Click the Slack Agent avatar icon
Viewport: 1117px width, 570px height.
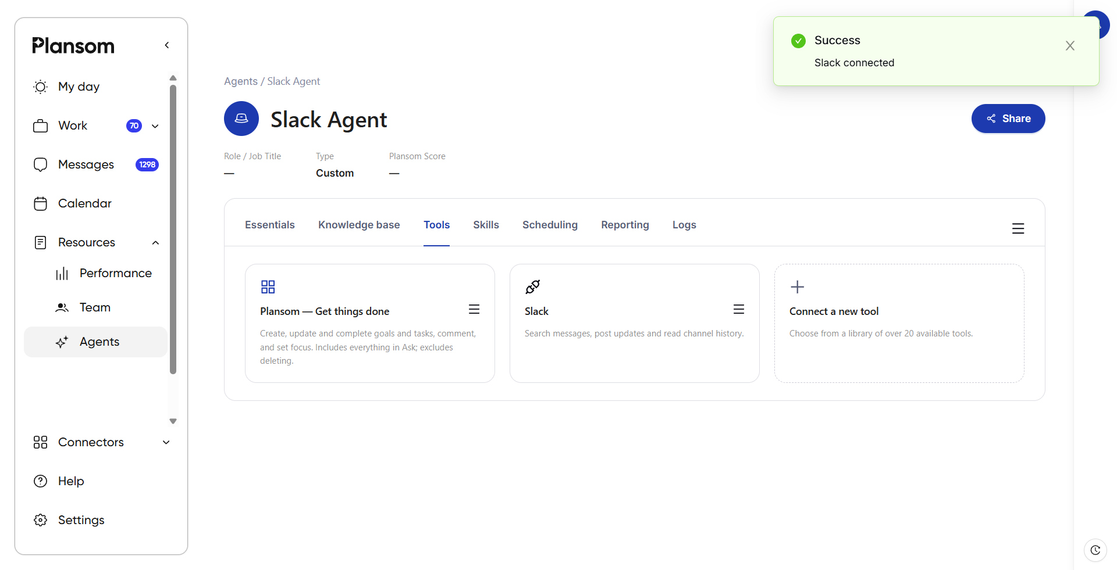[241, 119]
